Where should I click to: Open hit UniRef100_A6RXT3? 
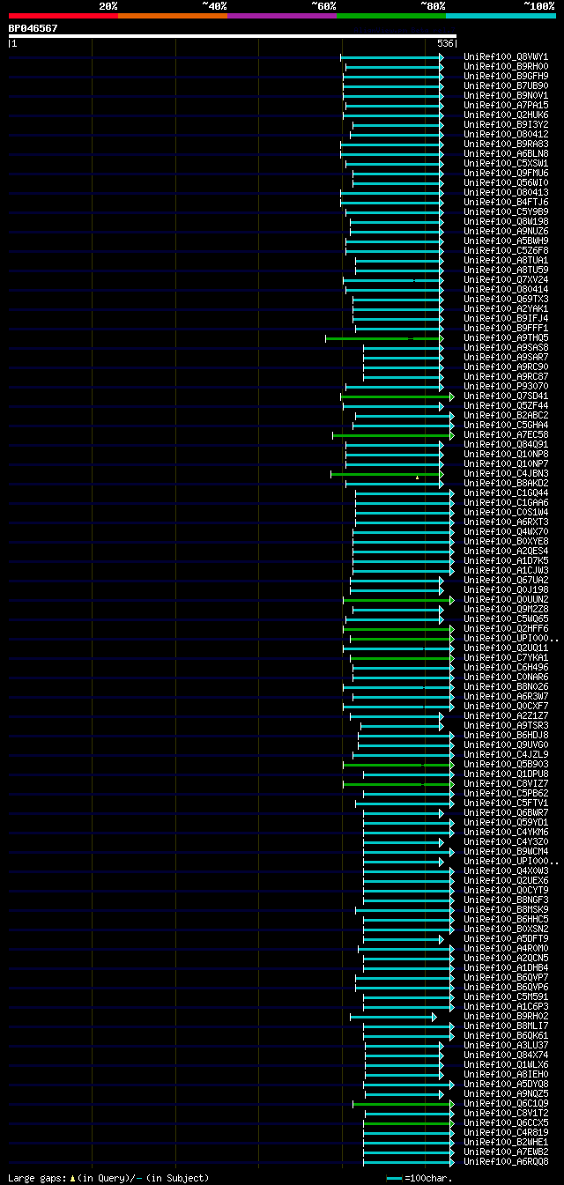click(x=506, y=522)
